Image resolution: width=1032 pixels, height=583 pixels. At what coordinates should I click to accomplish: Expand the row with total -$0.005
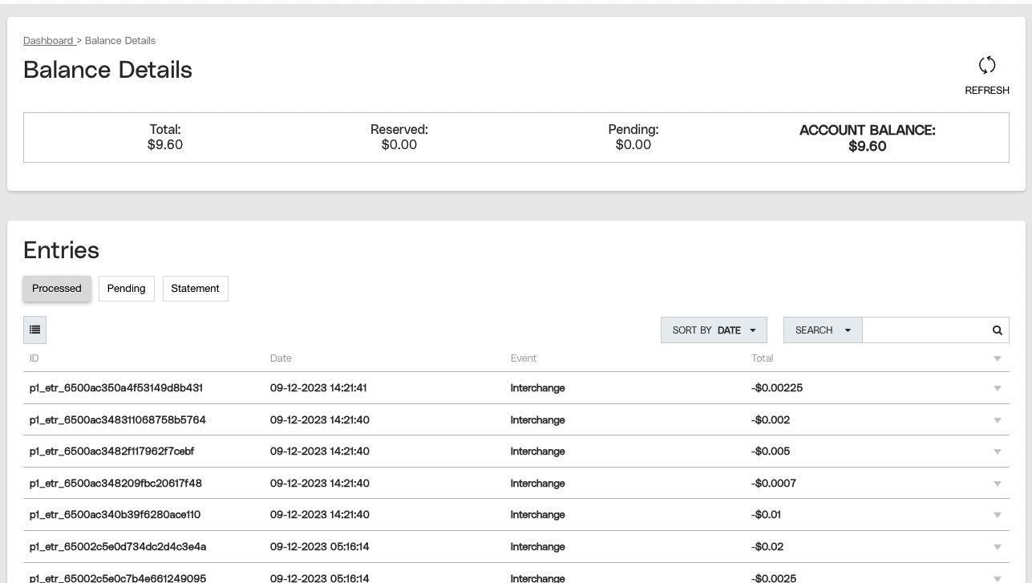click(x=997, y=451)
